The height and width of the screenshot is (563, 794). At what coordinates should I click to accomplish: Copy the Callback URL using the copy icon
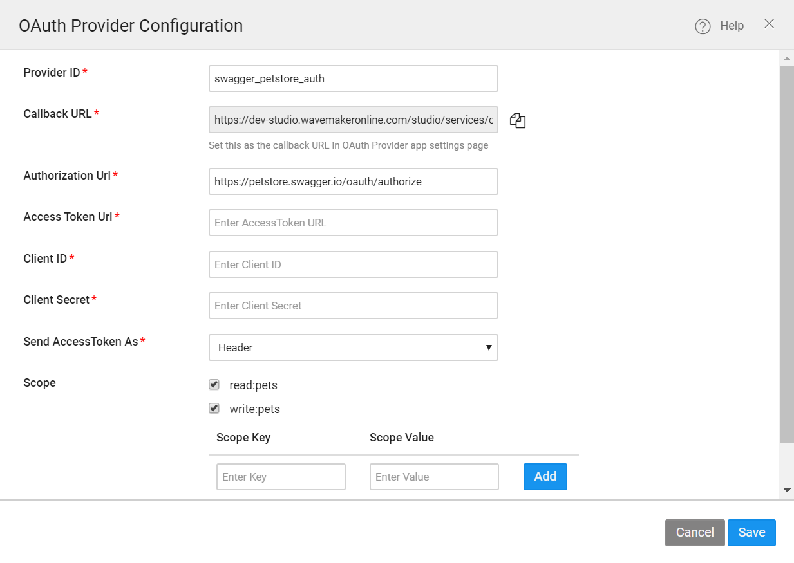click(x=517, y=120)
